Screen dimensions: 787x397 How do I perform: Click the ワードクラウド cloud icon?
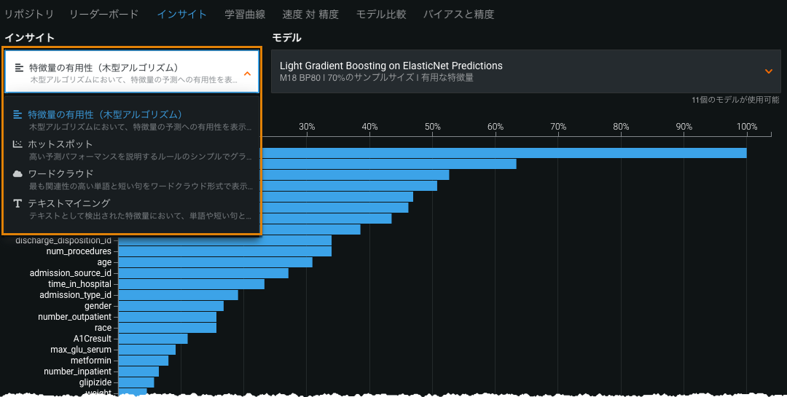coord(18,174)
